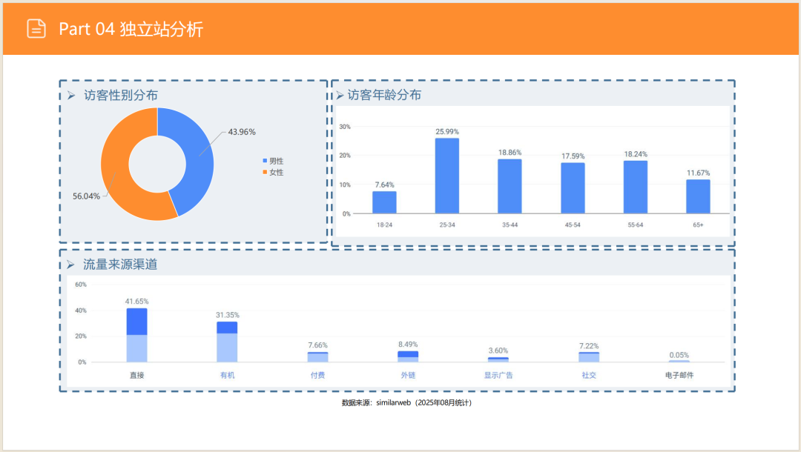Open the 外链 channel label link
The height and width of the screenshot is (452, 801).
pyautogui.click(x=408, y=375)
